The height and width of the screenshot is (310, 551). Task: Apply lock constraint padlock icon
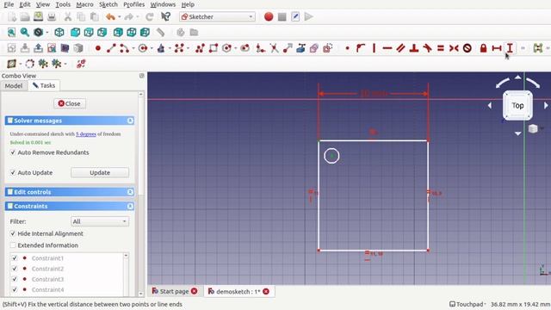tap(483, 48)
